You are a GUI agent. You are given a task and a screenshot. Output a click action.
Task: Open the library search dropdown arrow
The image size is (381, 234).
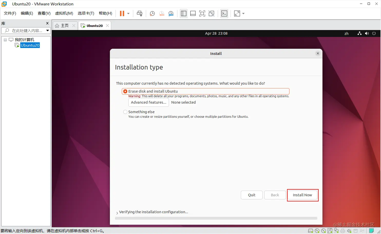click(48, 31)
